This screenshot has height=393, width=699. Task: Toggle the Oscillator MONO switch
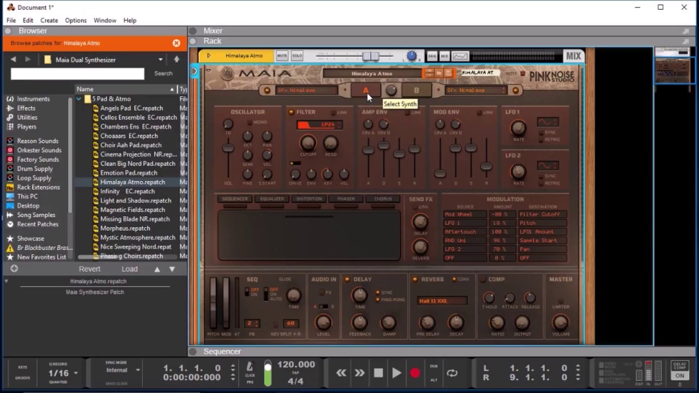[x=250, y=122]
